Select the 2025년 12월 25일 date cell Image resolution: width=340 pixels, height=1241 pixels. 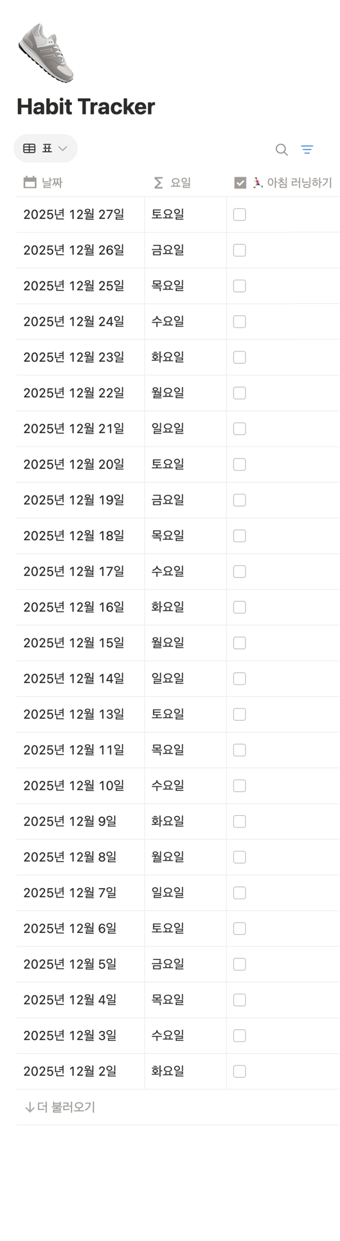point(74,286)
